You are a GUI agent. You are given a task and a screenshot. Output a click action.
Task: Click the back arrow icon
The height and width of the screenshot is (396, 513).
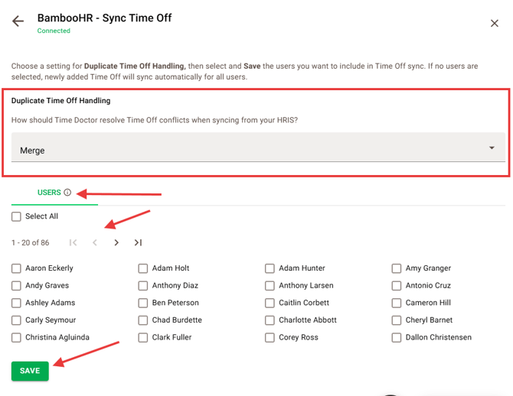(18, 22)
